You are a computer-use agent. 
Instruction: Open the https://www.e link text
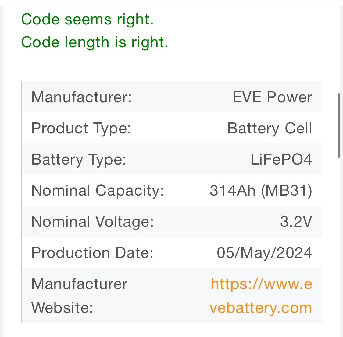pos(261,284)
